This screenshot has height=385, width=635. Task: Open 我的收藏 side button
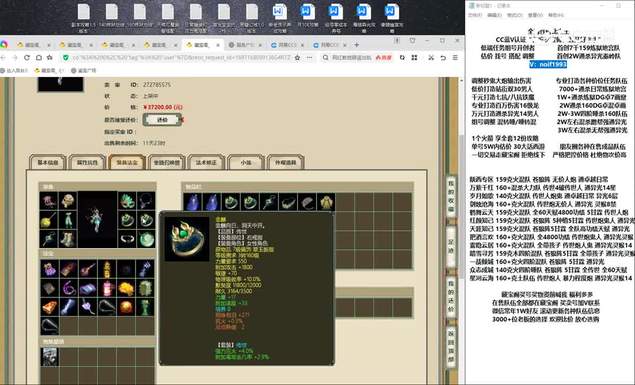point(451,196)
